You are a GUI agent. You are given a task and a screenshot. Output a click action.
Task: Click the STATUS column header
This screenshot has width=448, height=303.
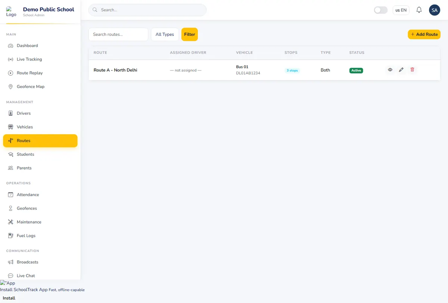357,53
